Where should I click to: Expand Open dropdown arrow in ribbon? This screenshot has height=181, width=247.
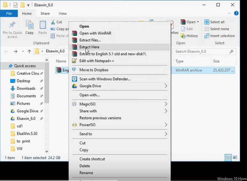pos(198,22)
